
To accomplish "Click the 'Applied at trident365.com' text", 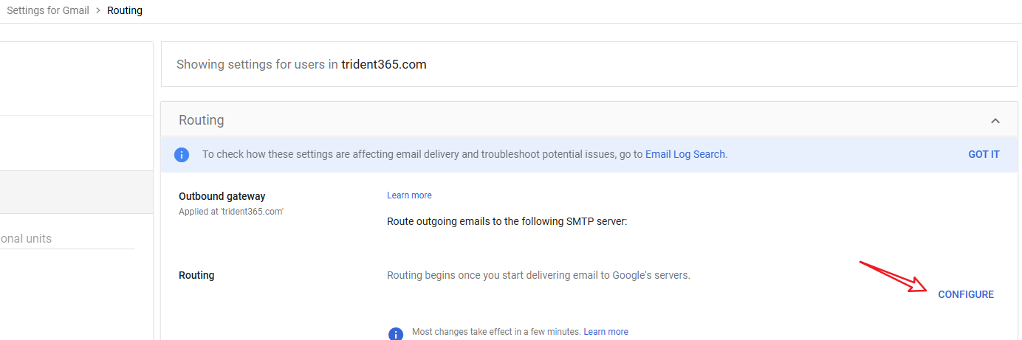I will pyautogui.click(x=231, y=211).
